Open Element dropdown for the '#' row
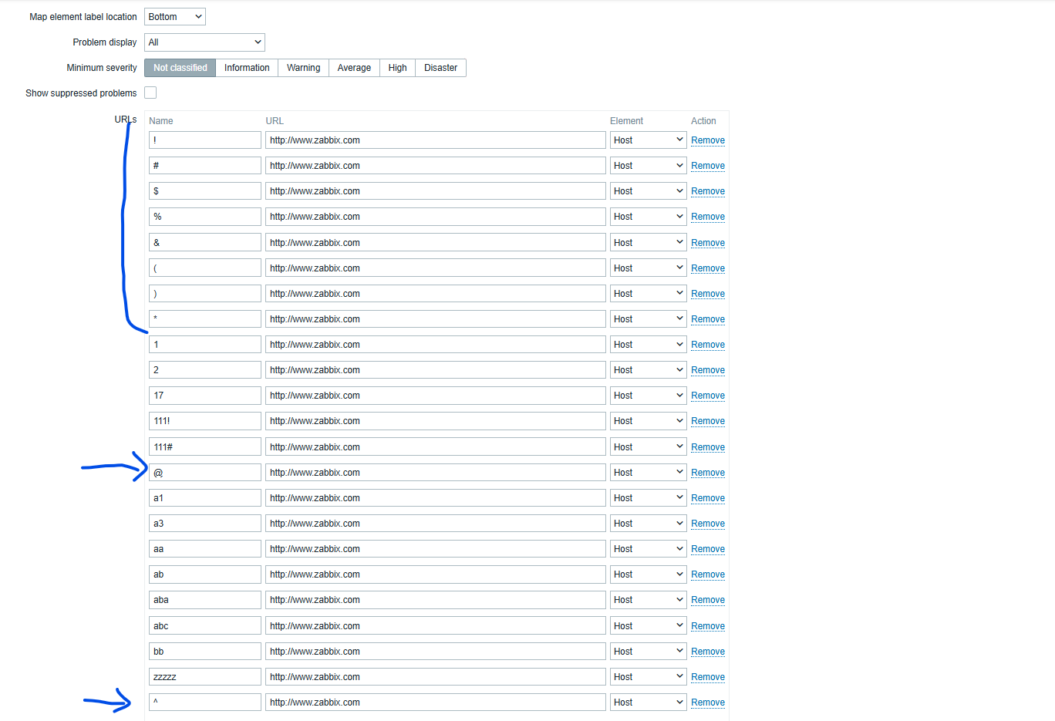The width and height of the screenshot is (1055, 721). (x=648, y=166)
